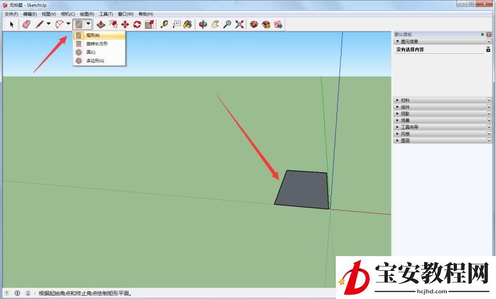Close the default tray panel
The image size is (496, 299).
pyautogui.click(x=489, y=35)
